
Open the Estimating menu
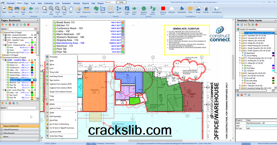pos(48,3)
